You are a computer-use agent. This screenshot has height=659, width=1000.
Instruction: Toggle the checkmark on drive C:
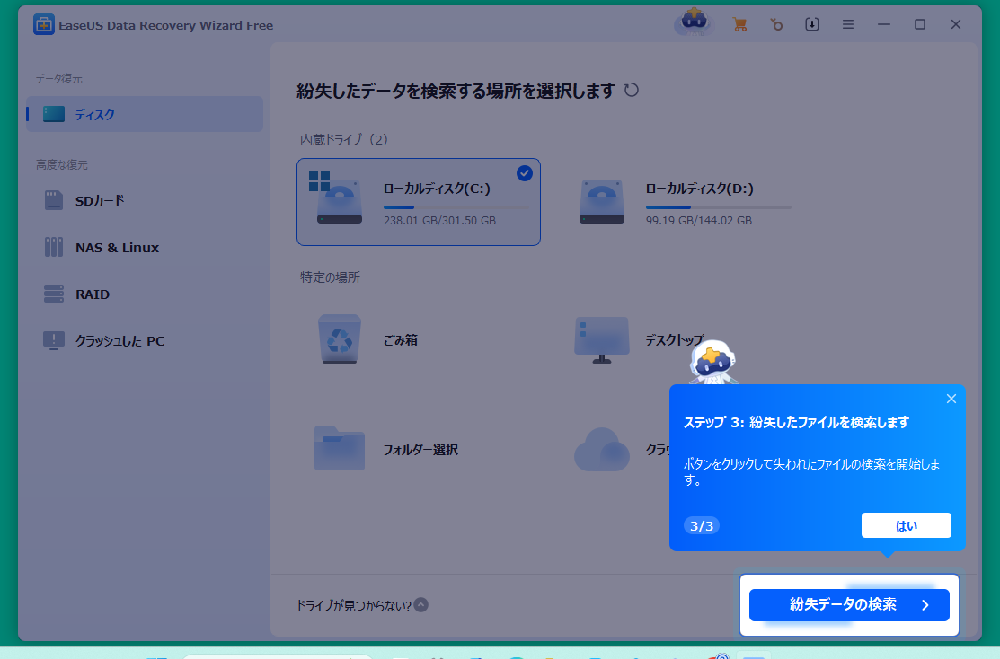[x=524, y=173]
